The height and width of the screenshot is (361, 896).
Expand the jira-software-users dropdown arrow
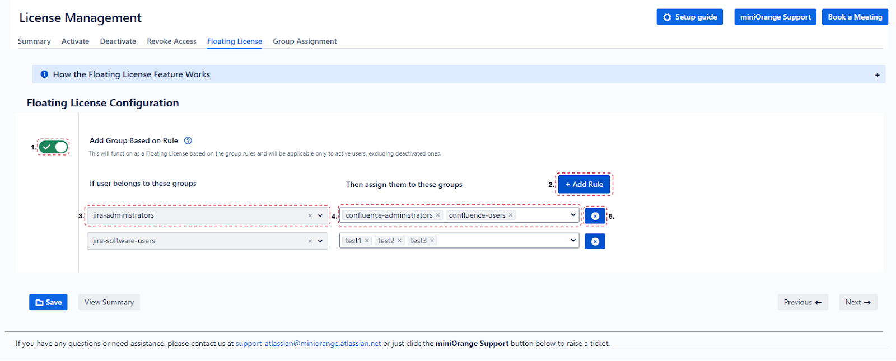click(x=320, y=241)
